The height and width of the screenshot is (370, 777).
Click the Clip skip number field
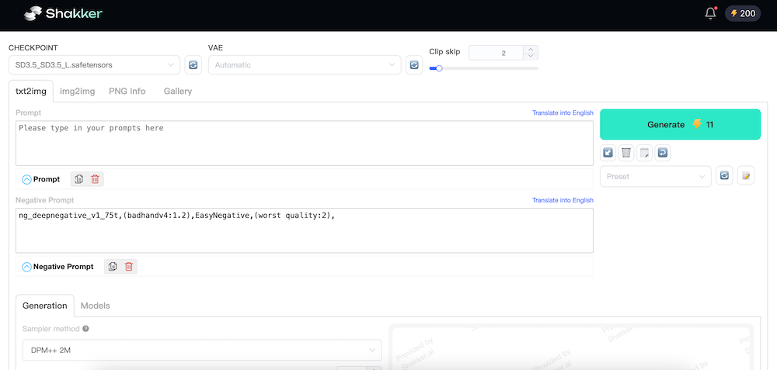[x=496, y=53]
